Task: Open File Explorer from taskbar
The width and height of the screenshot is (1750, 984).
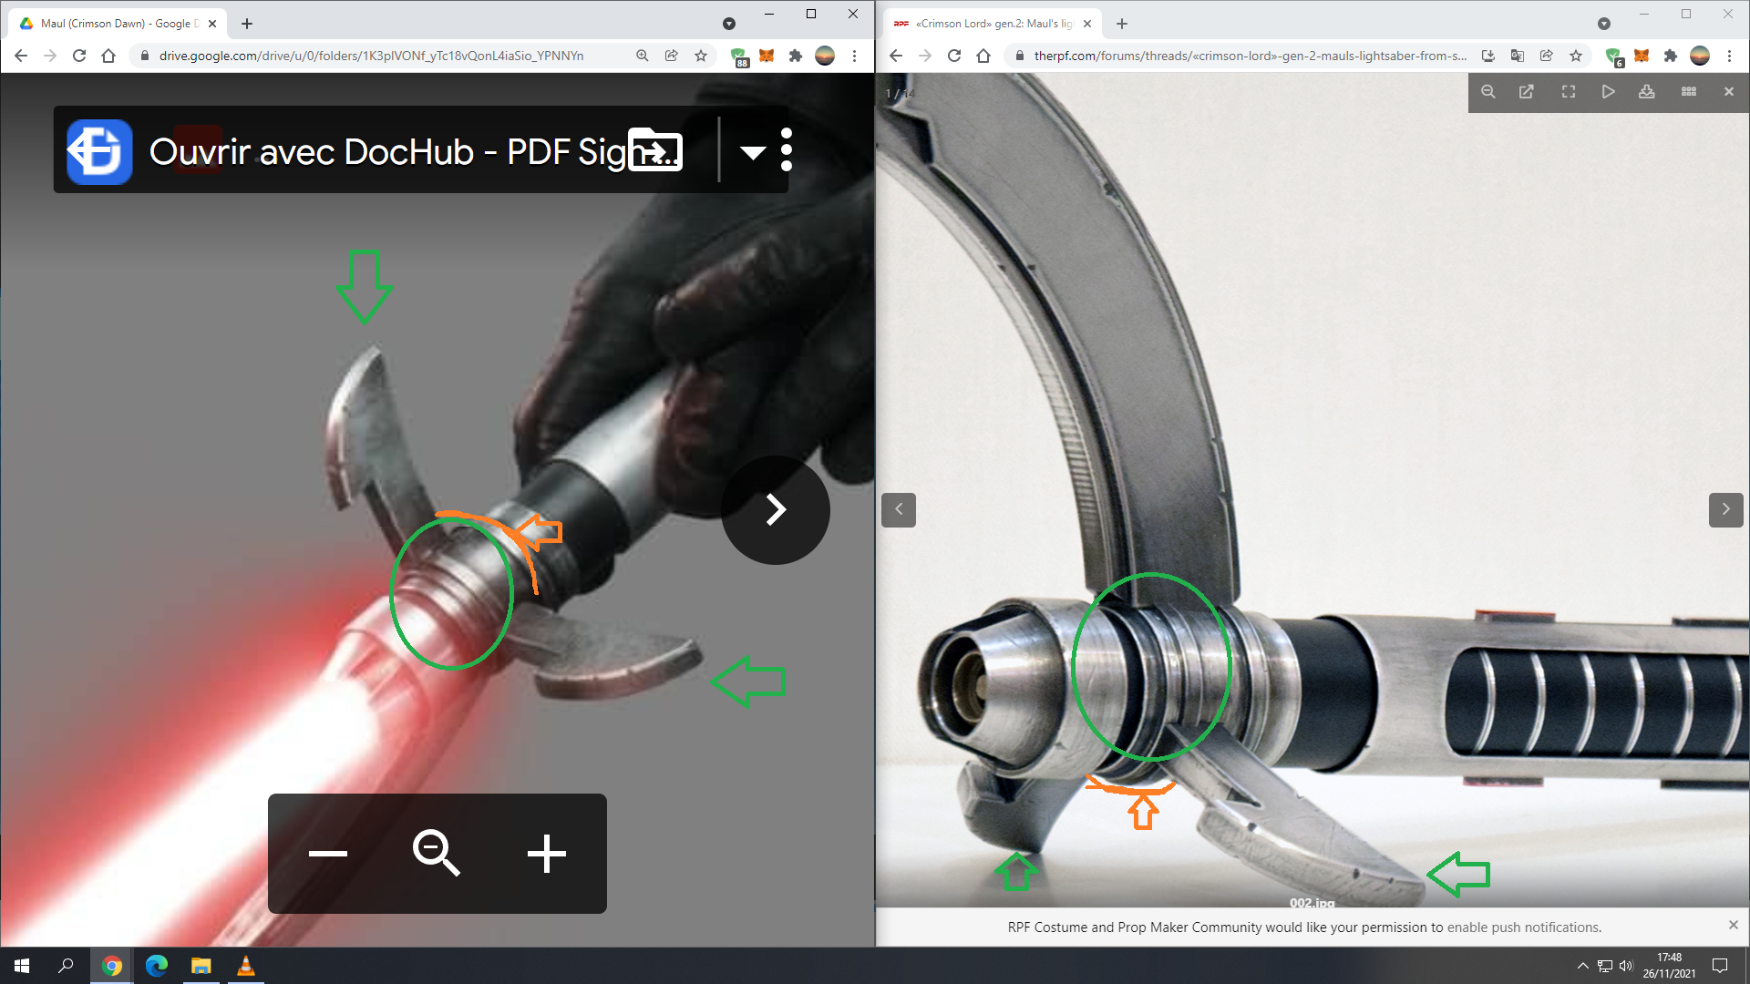Action: (201, 966)
